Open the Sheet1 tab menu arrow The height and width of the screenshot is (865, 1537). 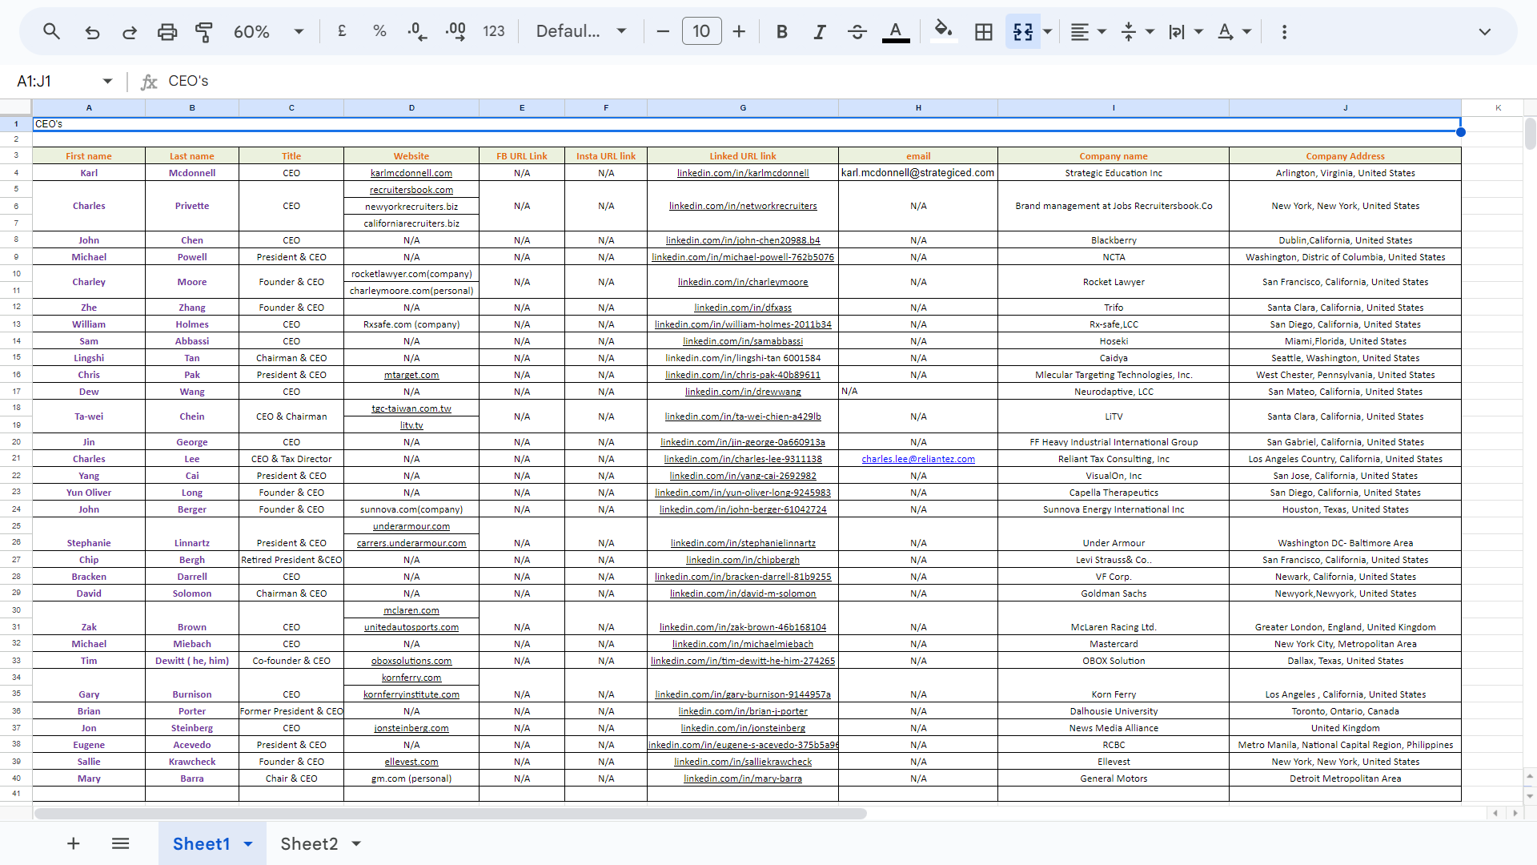(248, 843)
